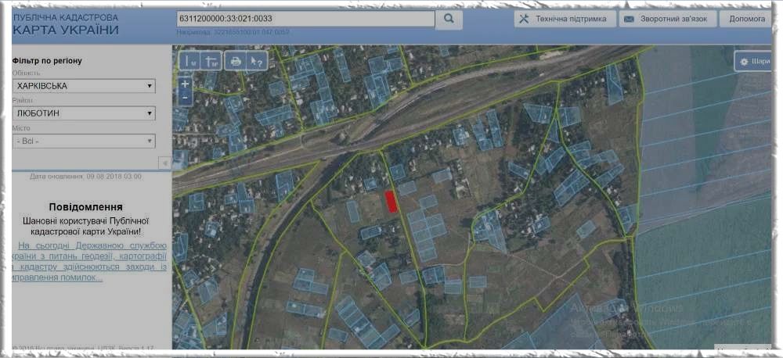
Task: Select the red highlighted land parcel
Action: tap(391, 201)
